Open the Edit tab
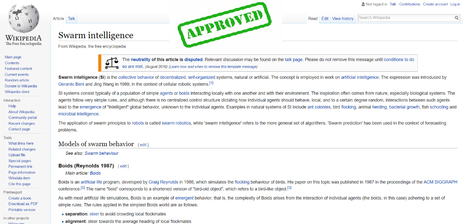 click(x=325, y=18)
